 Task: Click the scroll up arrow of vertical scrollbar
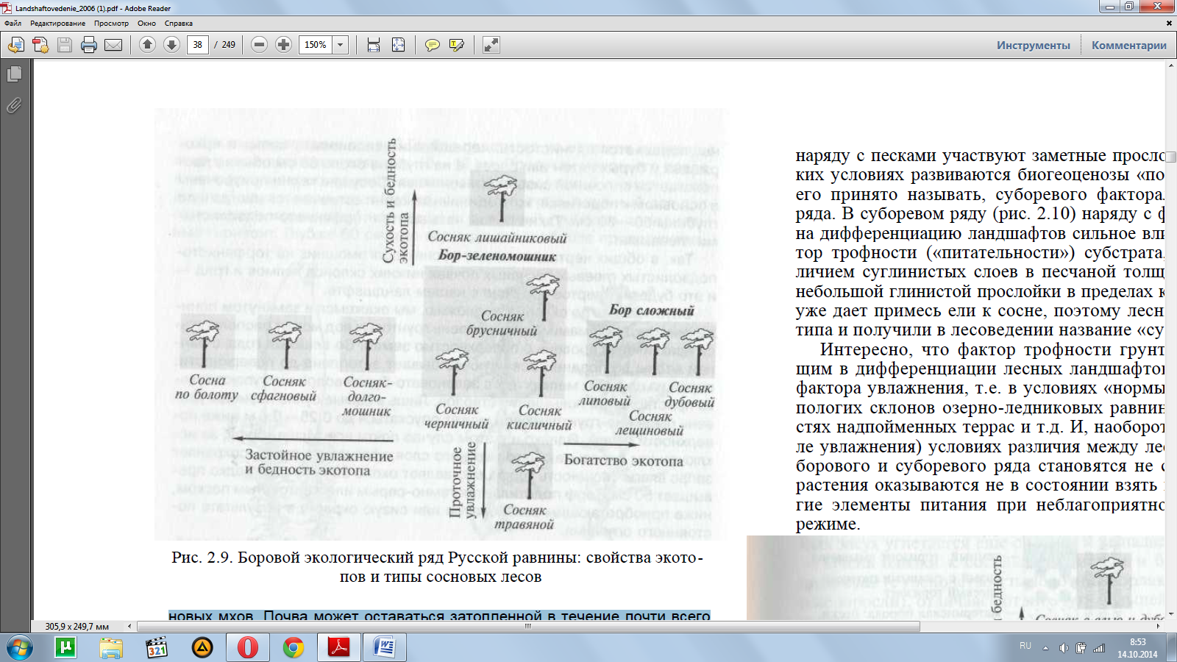tap(1170, 65)
